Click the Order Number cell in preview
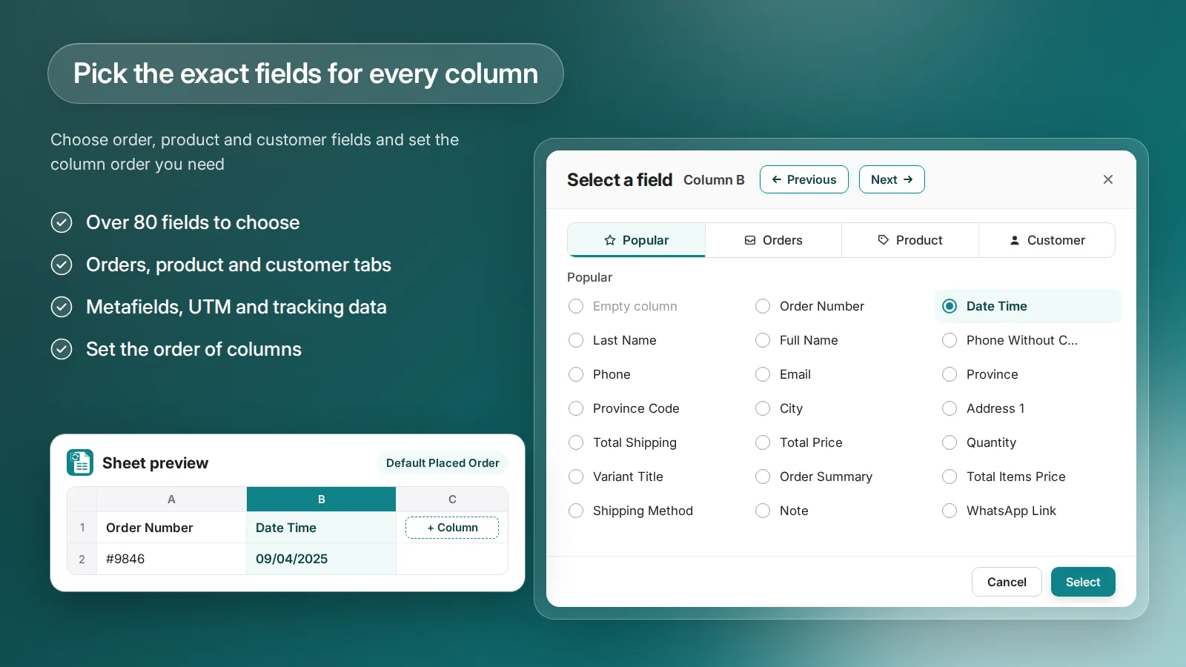This screenshot has width=1186, height=667. (171, 528)
